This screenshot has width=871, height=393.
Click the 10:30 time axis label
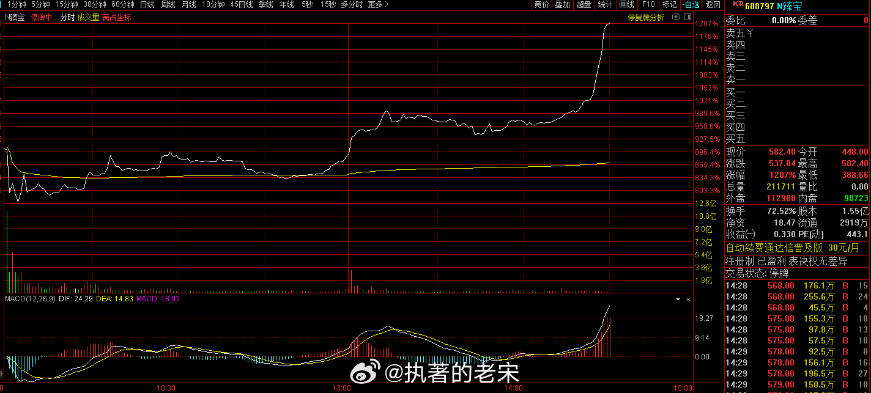166,388
